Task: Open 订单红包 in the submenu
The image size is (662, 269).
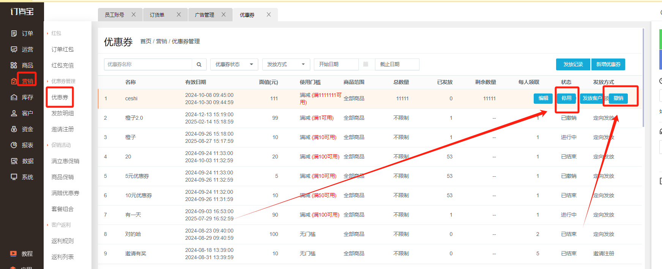Action: tap(63, 49)
